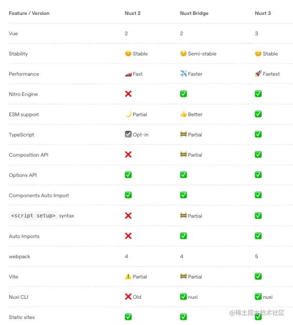Screen dimensions: 293x325
Task: Click the race car icon beside Fast
Action: coord(128,74)
